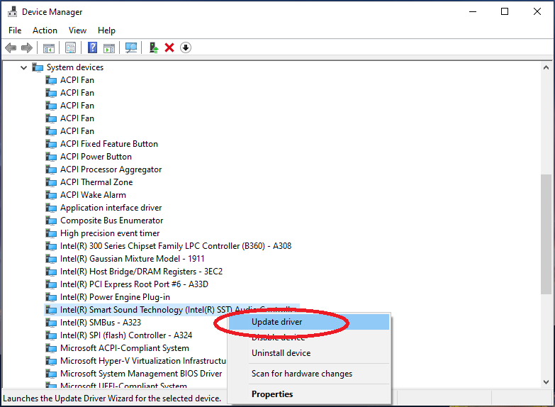The height and width of the screenshot is (407, 555).
Task: Click the Back arrow toolbar icon
Action: coord(11,48)
